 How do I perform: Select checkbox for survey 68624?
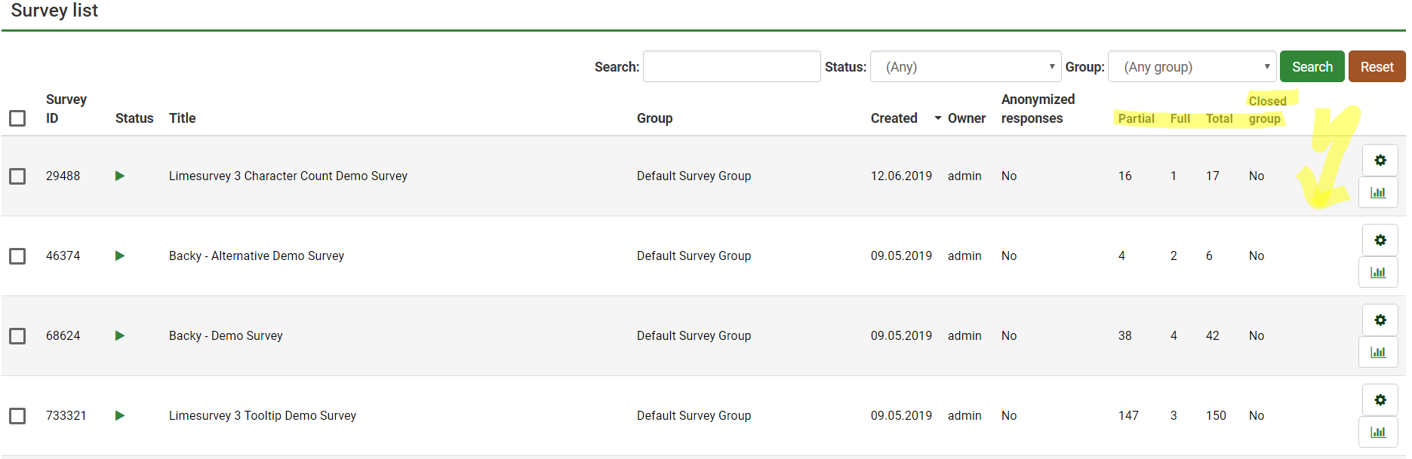[17, 336]
